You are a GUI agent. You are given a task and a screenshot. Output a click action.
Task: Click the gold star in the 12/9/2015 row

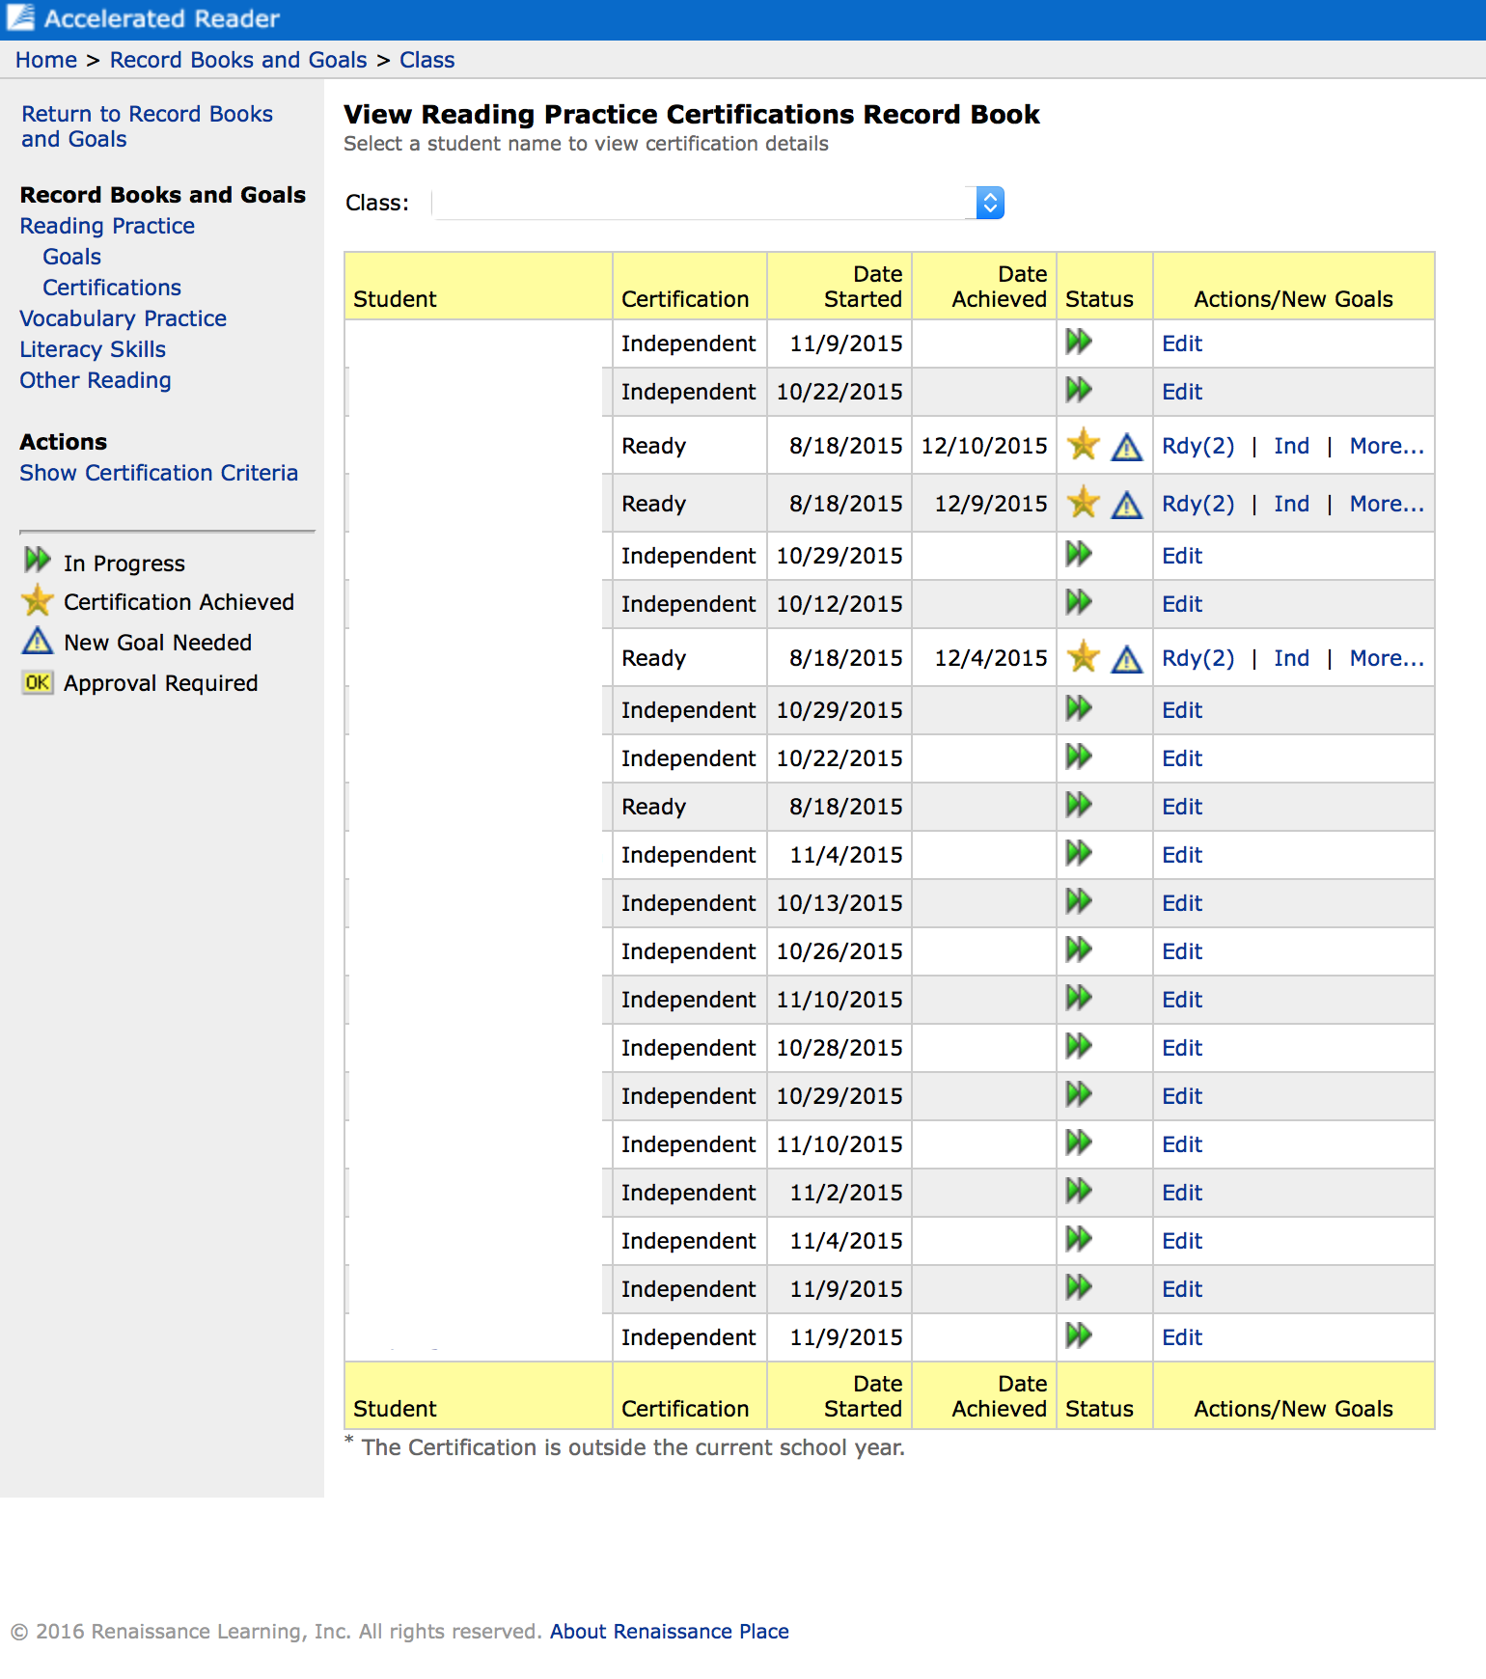1084,503
